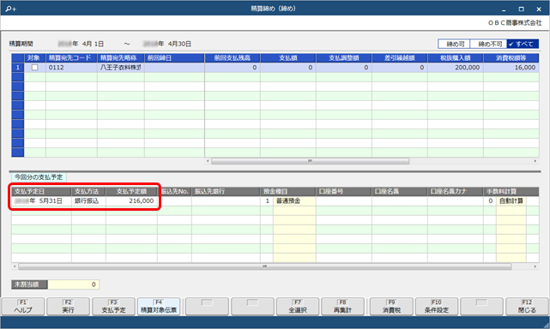Open the 今回分の支払予定 tab
The height and width of the screenshot is (329, 550).
point(39,177)
